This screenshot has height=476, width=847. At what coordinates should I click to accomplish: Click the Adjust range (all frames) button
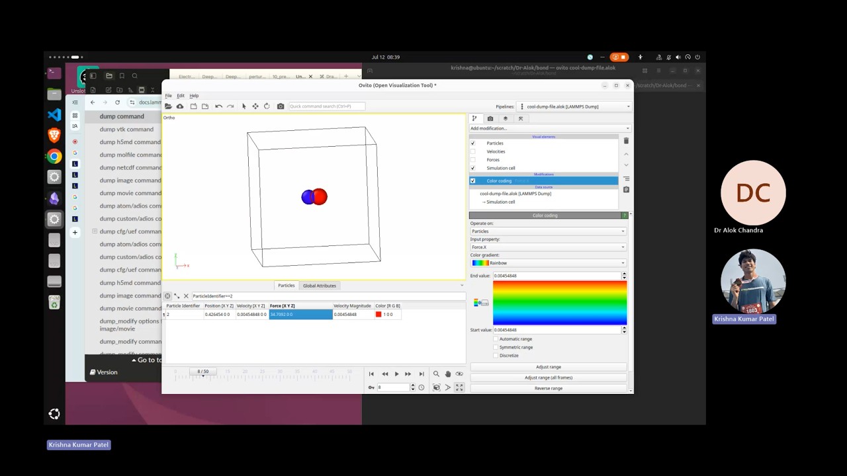[x=548, y=377]
